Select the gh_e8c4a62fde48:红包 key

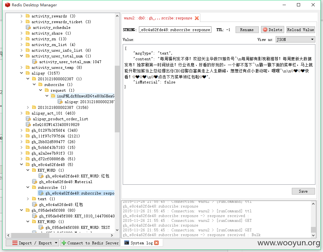58,204
